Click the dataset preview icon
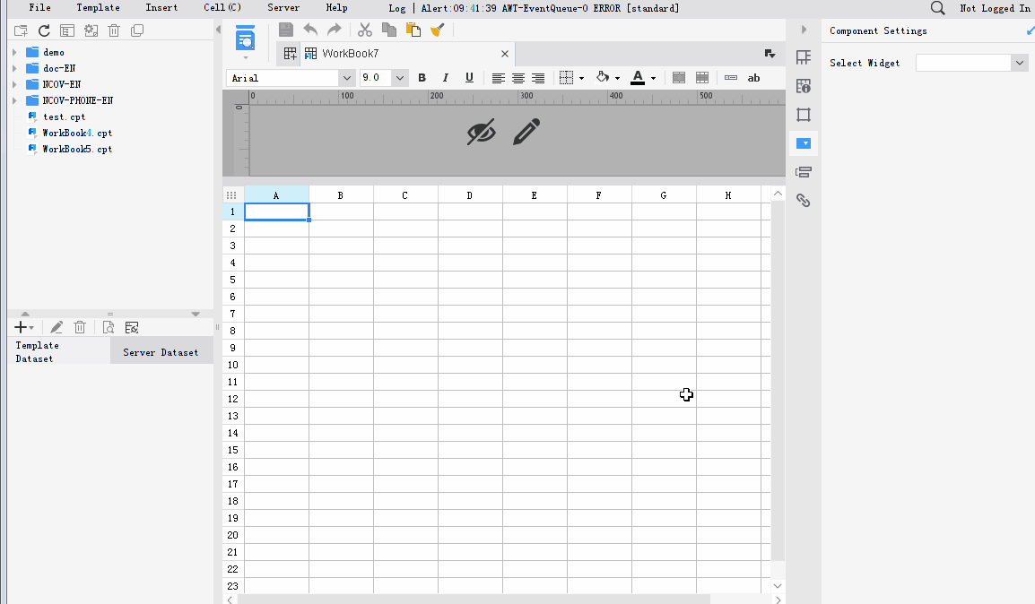Viewport: 1035px width, 604px height. click(x=109, y=327)
